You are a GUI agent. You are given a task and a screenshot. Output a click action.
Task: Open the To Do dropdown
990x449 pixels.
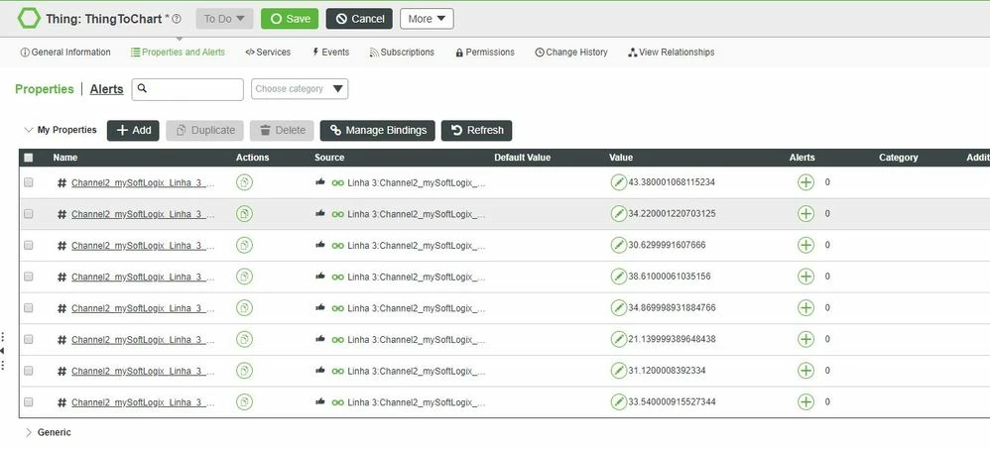[225, 19]
